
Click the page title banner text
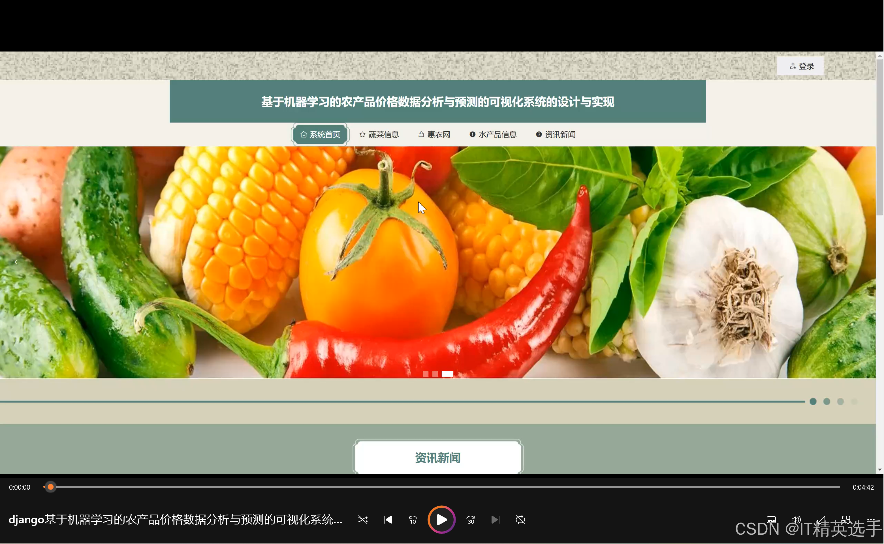(438, 102)
